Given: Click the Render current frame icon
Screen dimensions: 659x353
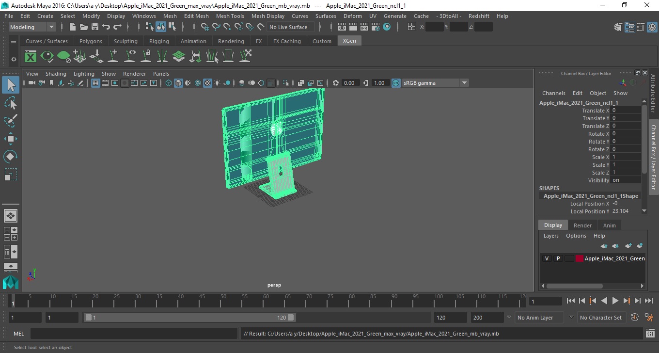Looking at the screenshot, I should (x=354, y=27).
